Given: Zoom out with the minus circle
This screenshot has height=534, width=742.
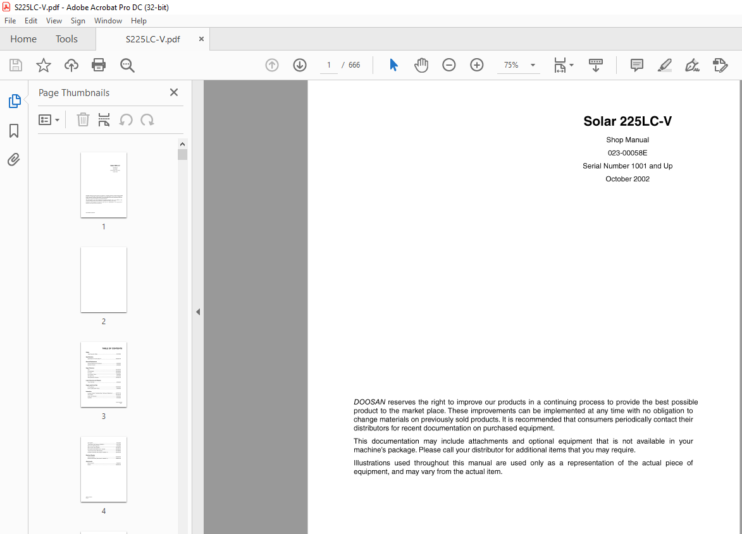Looking at the screenshot, I should coord(449,65).
